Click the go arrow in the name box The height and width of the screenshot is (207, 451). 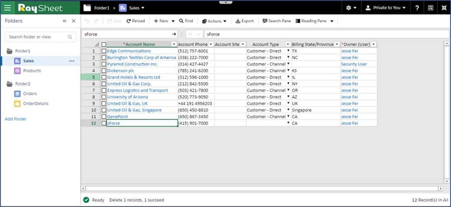click(x=174, y=34)
